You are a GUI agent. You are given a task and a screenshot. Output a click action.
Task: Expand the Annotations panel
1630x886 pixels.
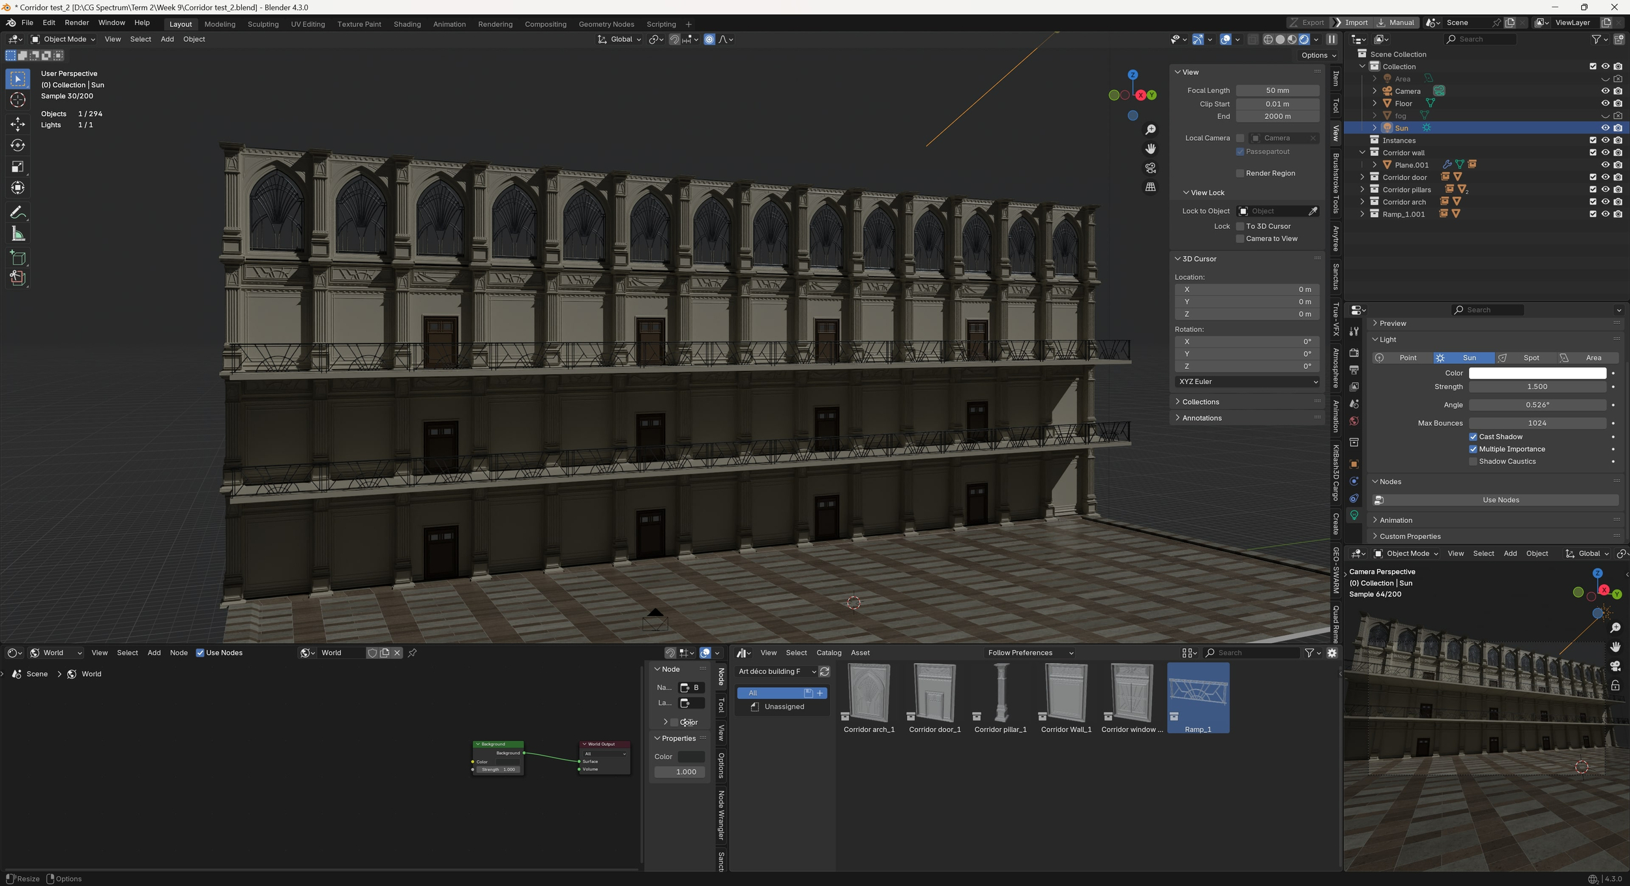1202,418
